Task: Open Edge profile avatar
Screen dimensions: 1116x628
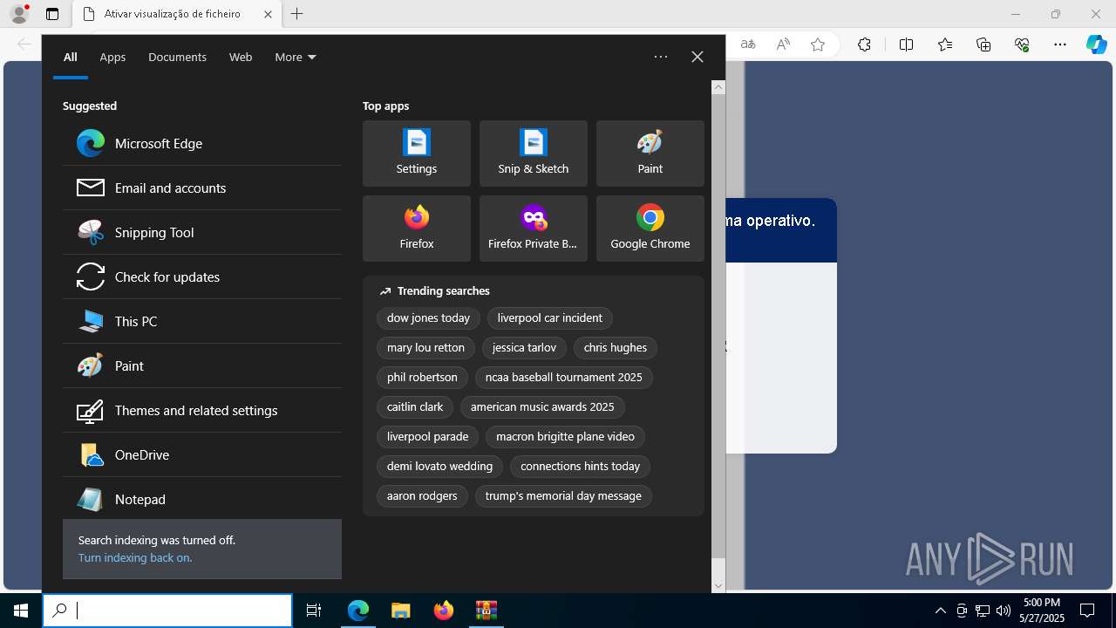Action: (x=19, y=14)
